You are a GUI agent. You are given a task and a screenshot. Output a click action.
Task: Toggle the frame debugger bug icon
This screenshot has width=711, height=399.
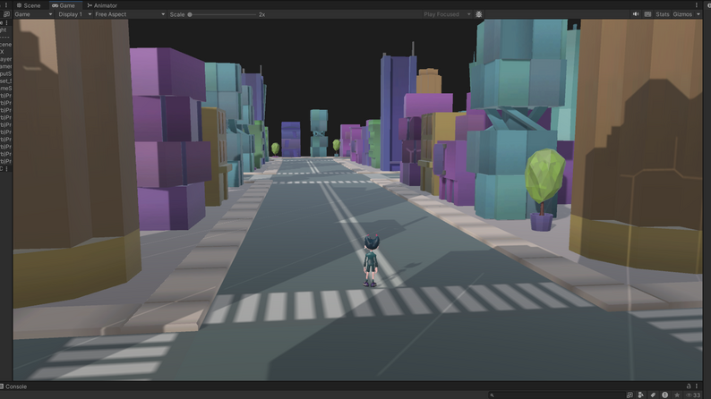pyautogui.click(x=479, y=14)
